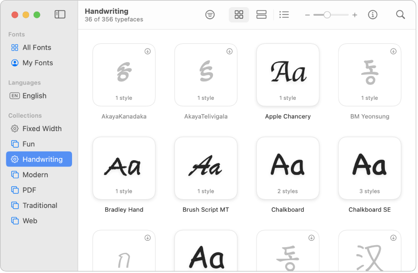Click the "2 styles" text on Chalkboard
This screenshot has width=418, height=273.
click(288, 192)
